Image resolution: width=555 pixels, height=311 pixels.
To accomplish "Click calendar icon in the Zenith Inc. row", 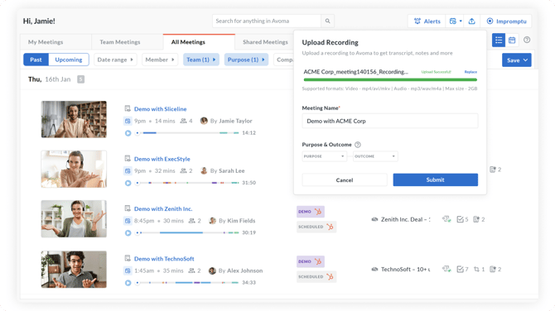I will click(128, 221).
